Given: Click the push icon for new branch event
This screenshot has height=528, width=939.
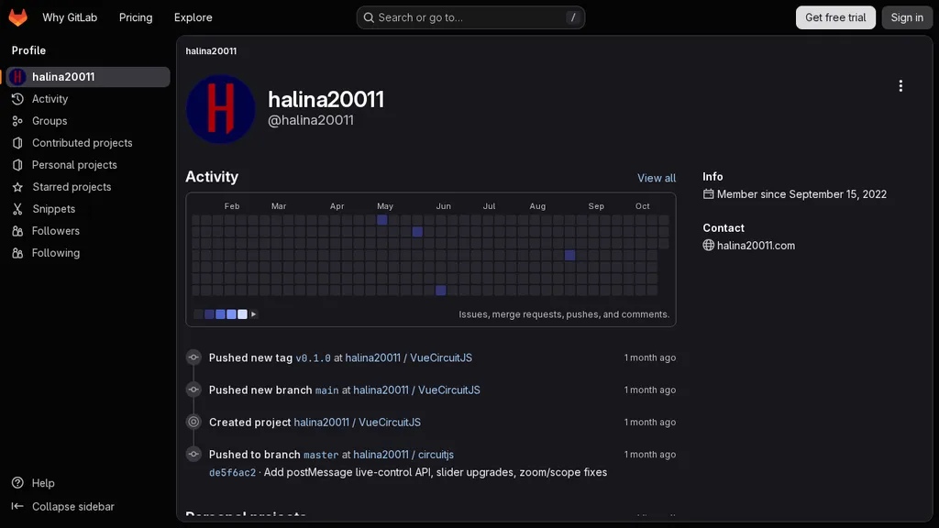Looking at the screenshot, I should (x=193, y=390).
